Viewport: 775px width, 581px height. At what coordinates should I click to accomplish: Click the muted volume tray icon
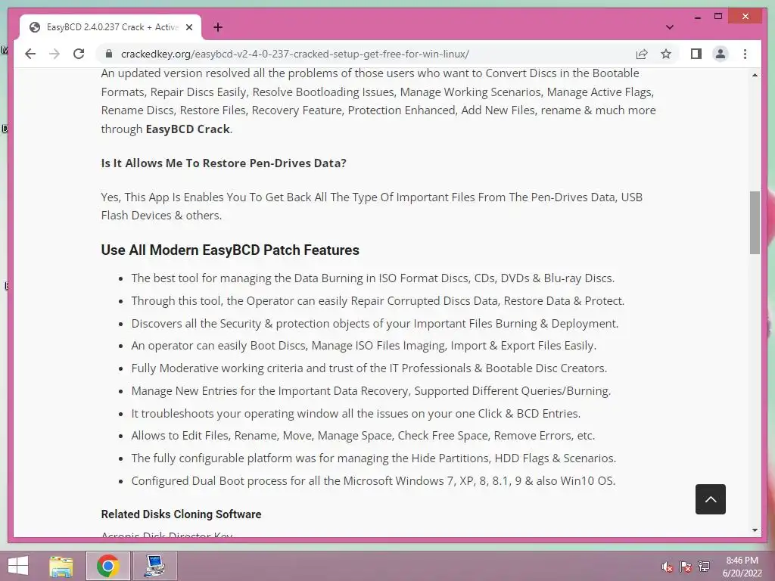[667, 567]
